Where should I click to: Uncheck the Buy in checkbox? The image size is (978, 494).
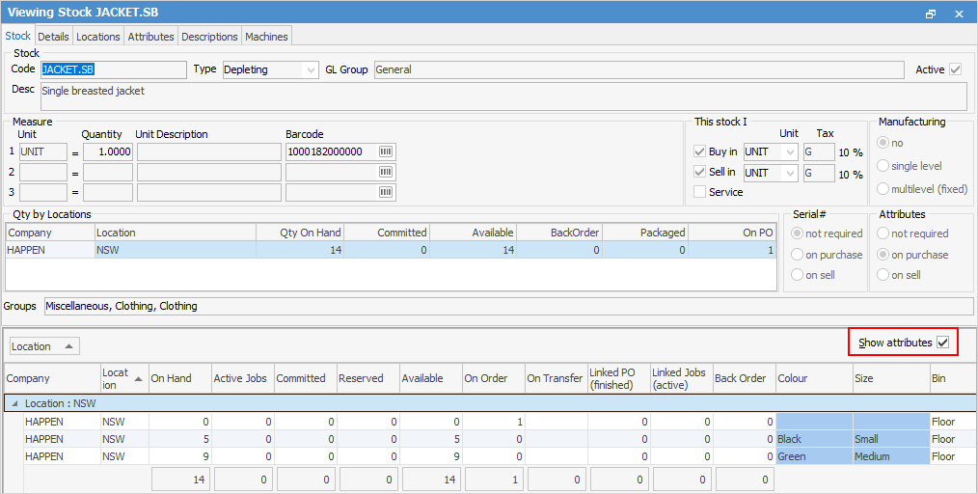pos(700,151)
